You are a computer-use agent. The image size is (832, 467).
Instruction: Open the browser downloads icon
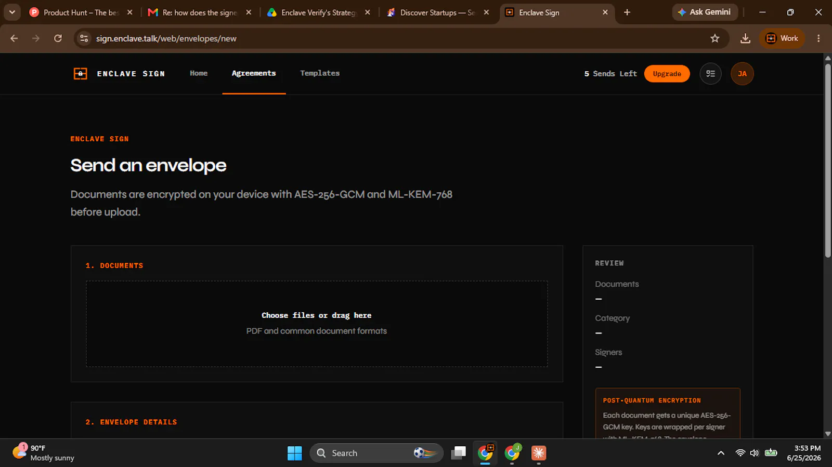pyautogui.click(x=745, y=38)
